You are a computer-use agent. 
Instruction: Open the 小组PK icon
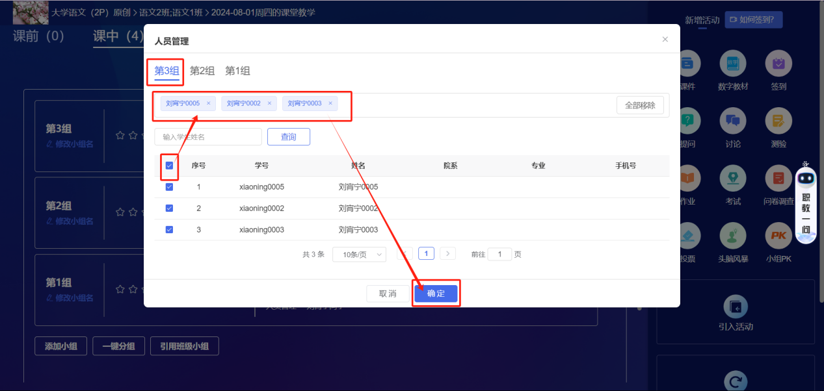[x=778, y=235]
